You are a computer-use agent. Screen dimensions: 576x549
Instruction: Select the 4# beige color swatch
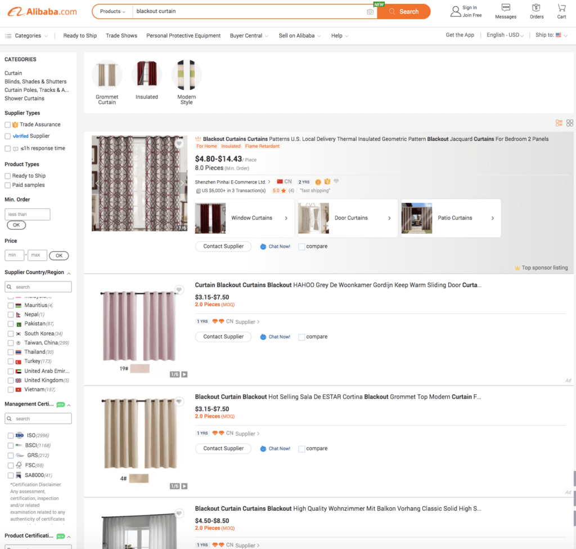click(x=139, y=479)
